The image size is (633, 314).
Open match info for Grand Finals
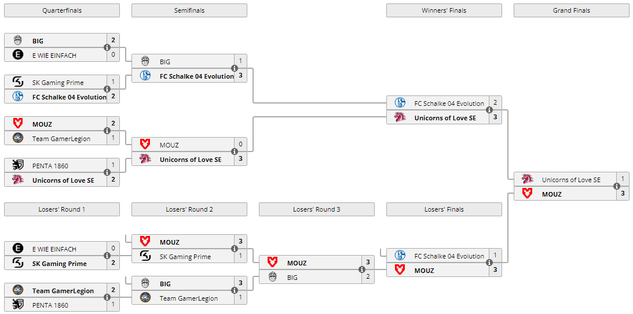coord(617,187)
